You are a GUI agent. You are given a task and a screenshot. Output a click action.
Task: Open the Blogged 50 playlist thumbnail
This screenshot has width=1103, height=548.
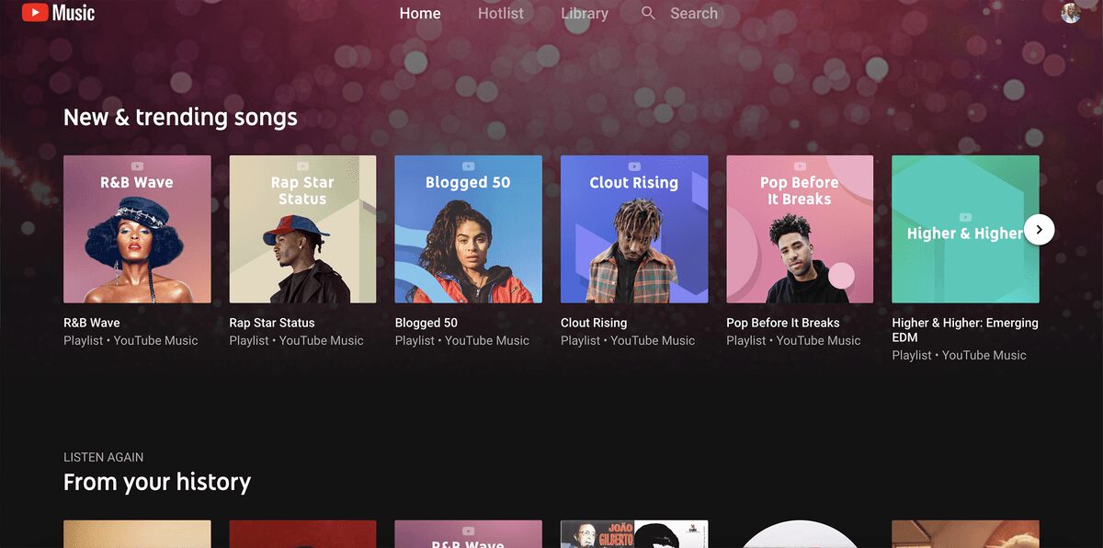(468, 229)
